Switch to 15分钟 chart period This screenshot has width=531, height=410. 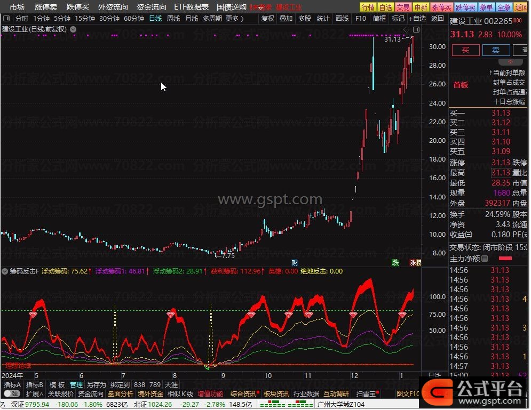(85, 19)
